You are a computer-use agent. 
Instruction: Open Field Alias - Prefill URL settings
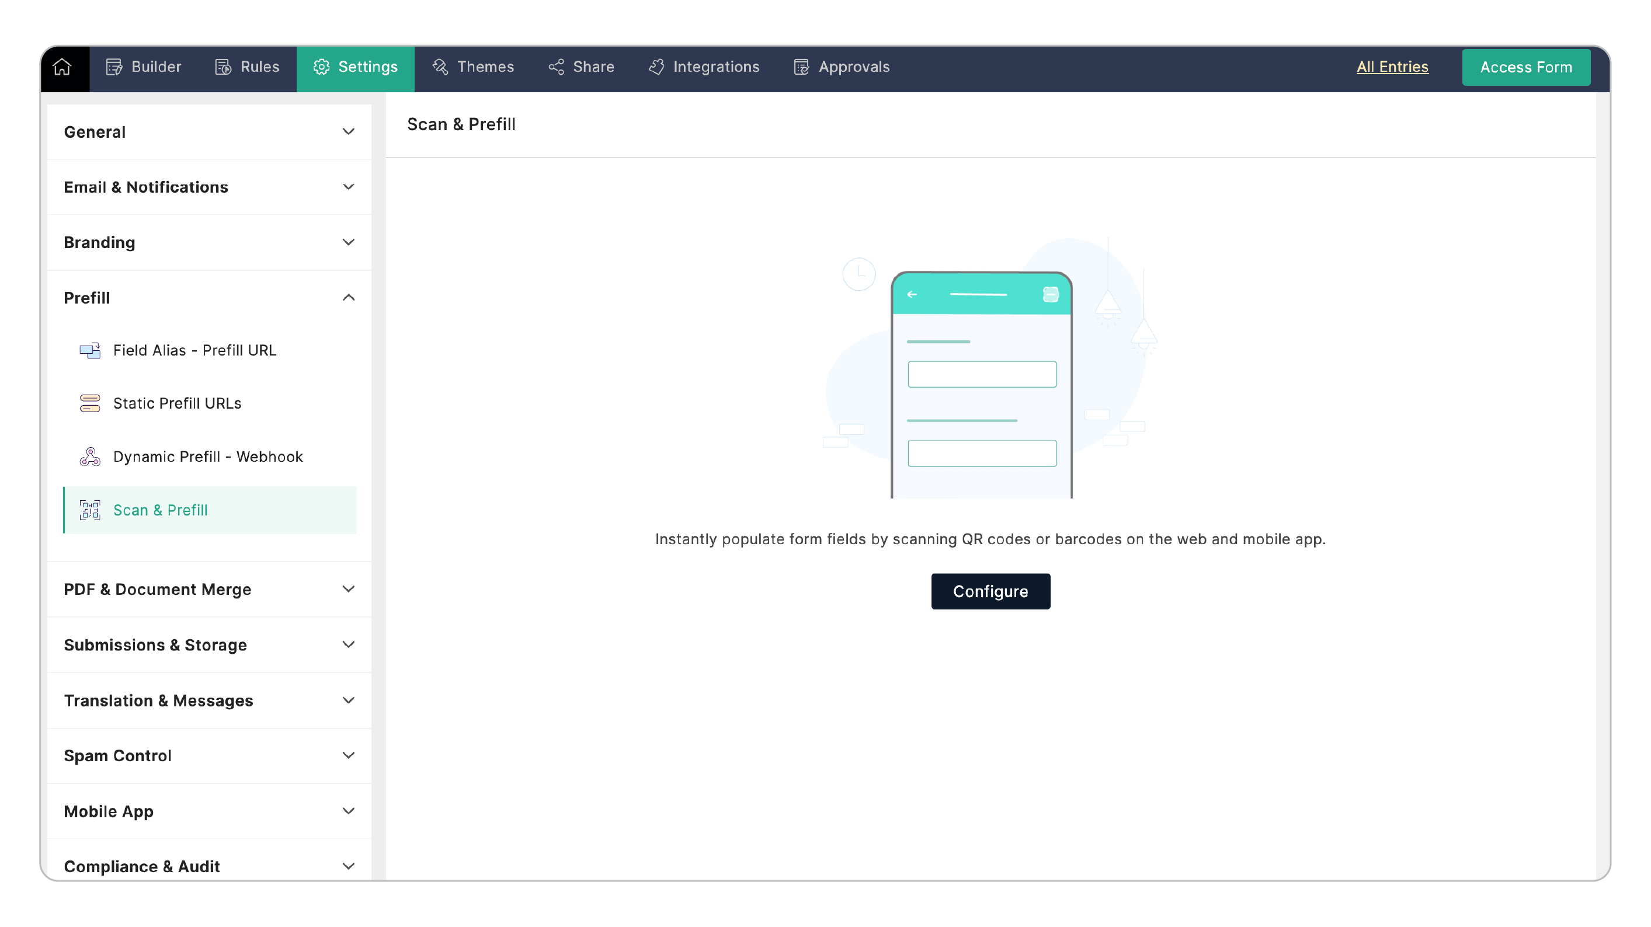pos(194,350)
